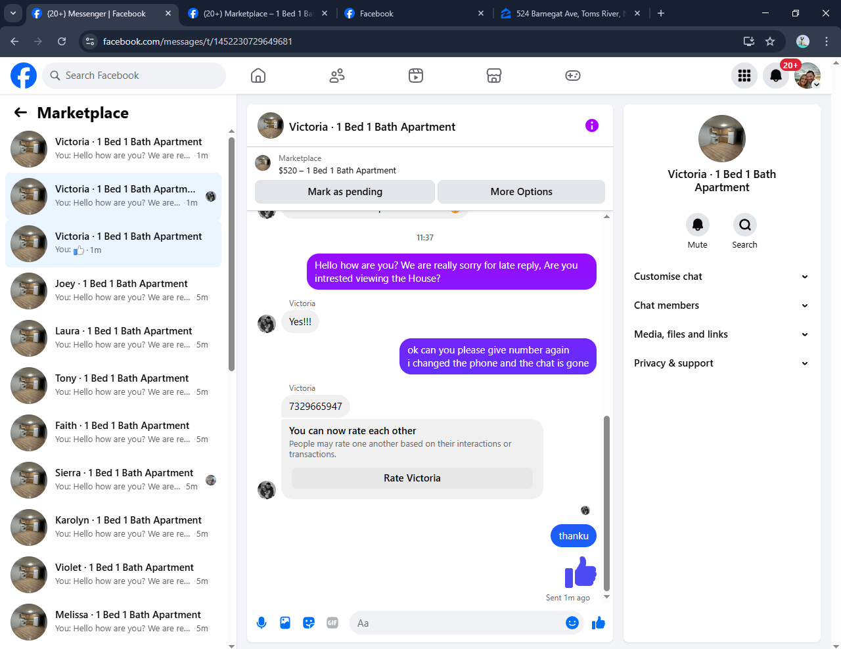Send a thumbs-up like icon
Screen dimensions: 841x649
pyautogui.click(x=598, y=623)
